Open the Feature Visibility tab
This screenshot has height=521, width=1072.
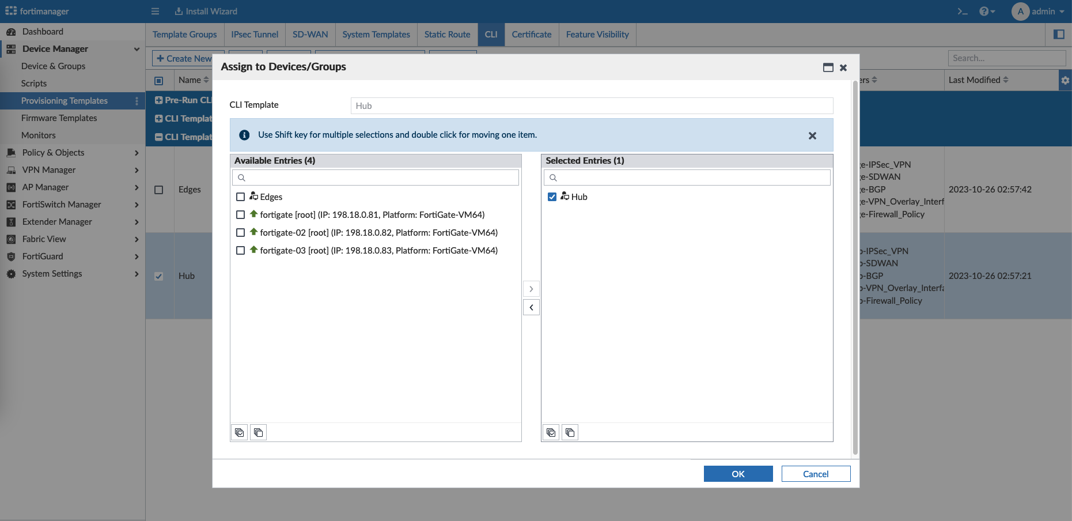point(597,35)
